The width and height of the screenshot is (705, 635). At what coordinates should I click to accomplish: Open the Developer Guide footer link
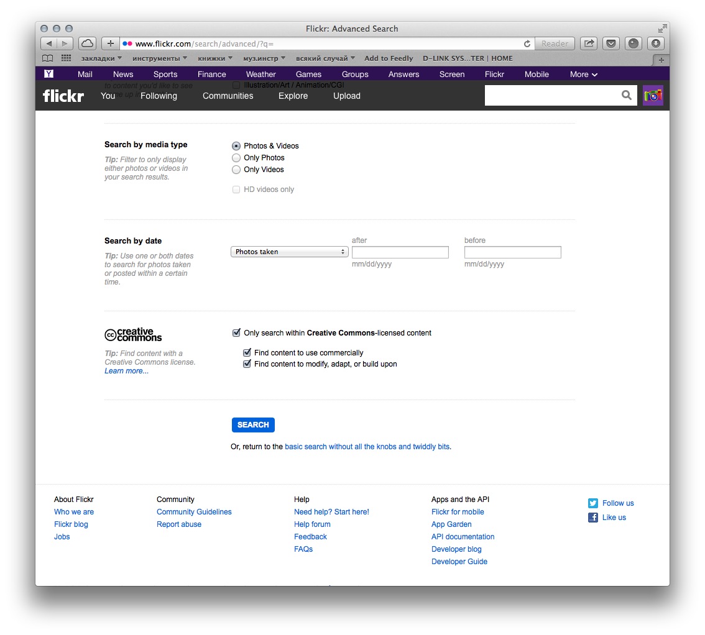coord(459,562)
